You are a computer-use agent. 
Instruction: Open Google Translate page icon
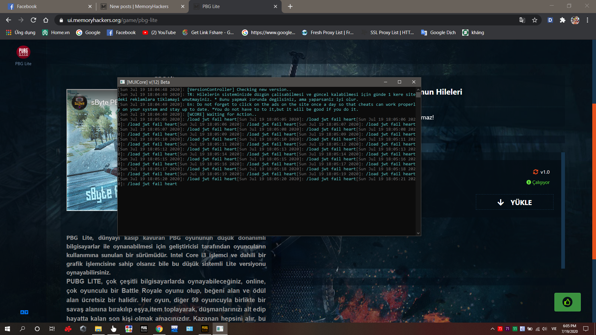click(x=522, y=20)
